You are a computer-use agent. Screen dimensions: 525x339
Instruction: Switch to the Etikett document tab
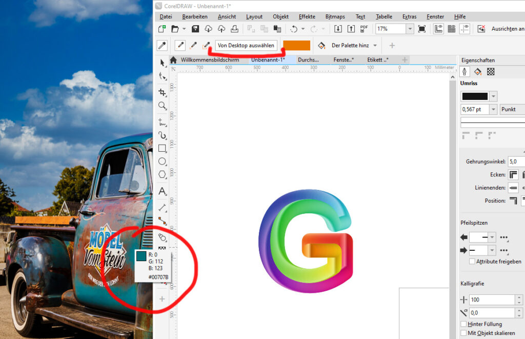378,59
